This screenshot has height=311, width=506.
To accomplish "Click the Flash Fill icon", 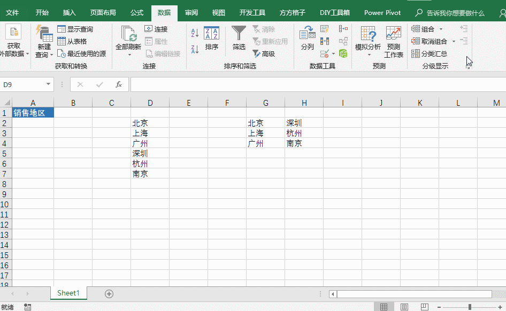I will [x=325, y=29].
